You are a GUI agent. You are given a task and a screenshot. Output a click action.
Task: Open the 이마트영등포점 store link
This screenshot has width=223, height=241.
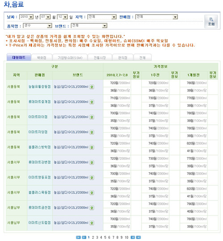click(39, 177)
